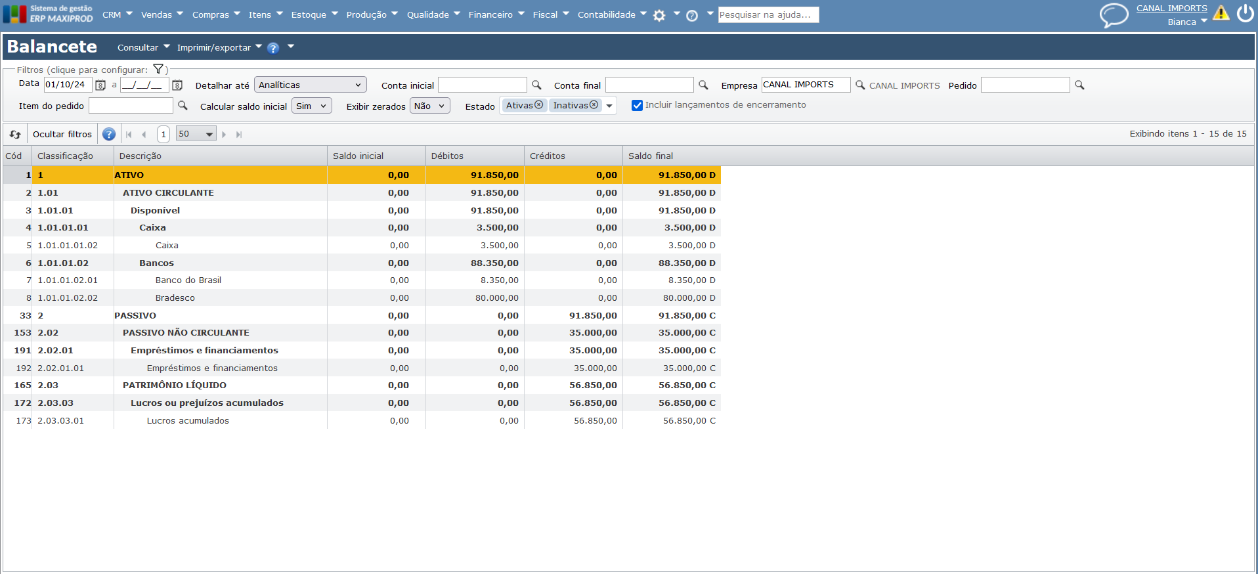This screenshot has width=1258, height=574.
Task: Remove the Inativas estado tag
Action: (594, 105)
